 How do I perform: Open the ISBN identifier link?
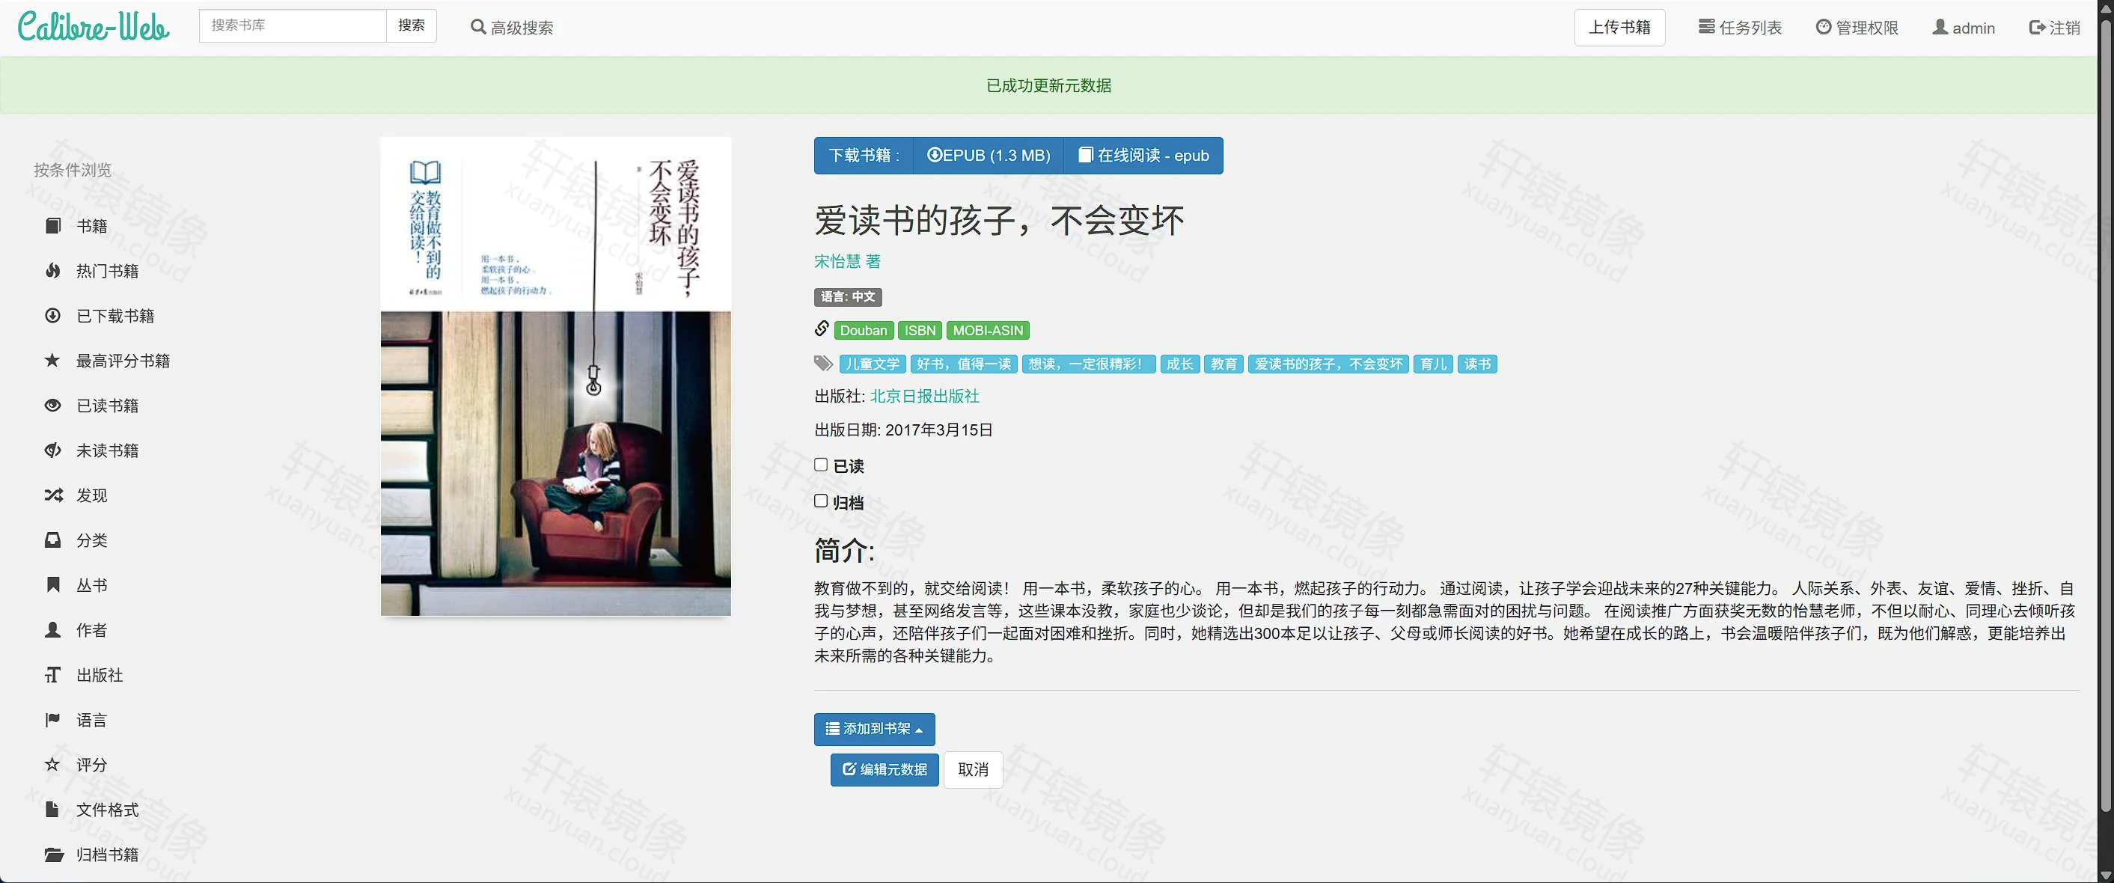tap(919, 330)
